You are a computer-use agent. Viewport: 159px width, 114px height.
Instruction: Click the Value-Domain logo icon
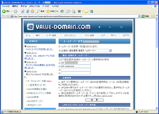click(x=30, y=27)
